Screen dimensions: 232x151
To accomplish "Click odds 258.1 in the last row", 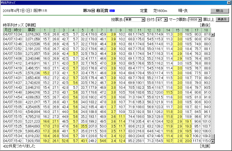I will [140, 141].
